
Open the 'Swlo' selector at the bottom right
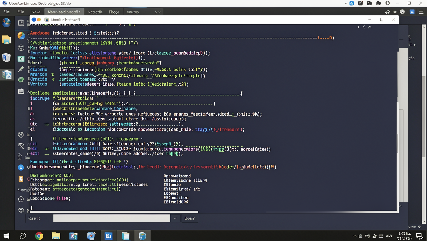[414, 227]
